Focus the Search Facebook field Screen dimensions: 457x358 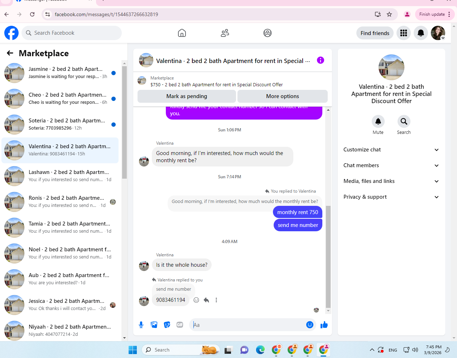(72, 33)
